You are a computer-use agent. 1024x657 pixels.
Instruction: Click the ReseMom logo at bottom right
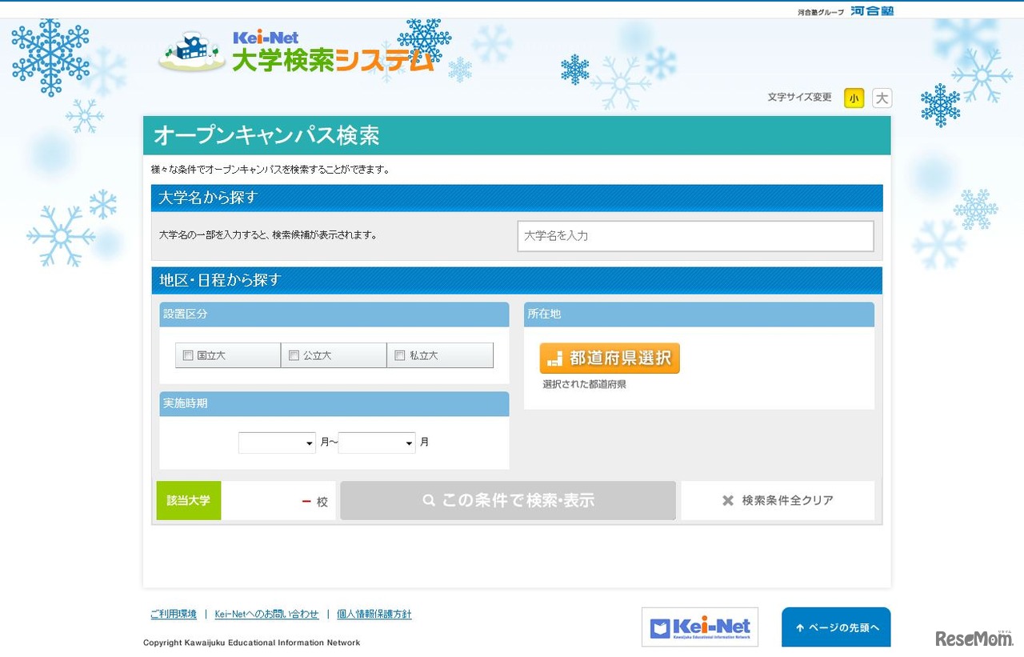pyautogui.click(x=967, y=639)
